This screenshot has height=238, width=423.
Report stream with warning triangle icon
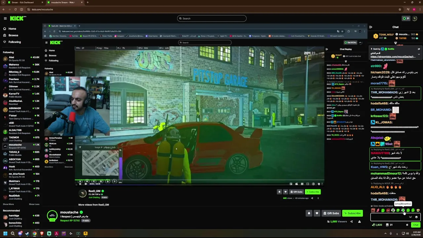(359, 221)
